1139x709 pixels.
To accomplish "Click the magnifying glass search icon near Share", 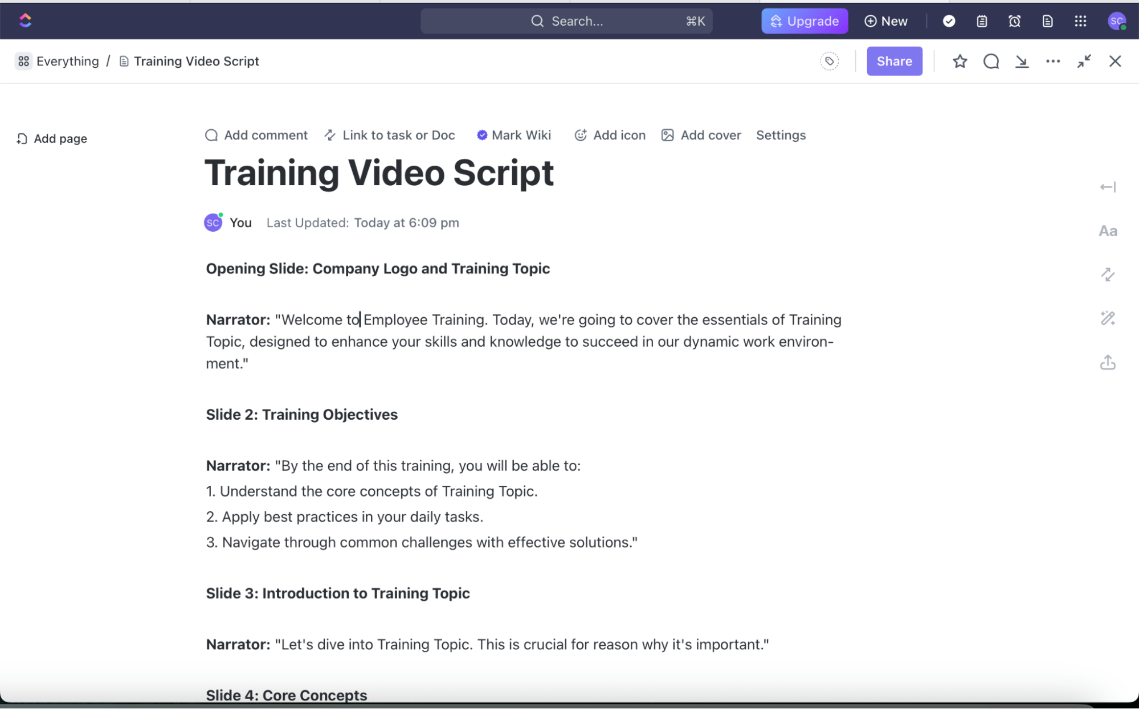I will 991,61.
